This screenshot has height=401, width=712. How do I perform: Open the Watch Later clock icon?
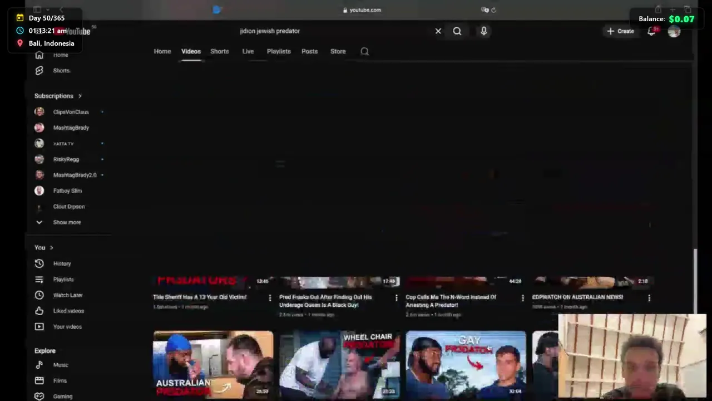tap(39, 295)
